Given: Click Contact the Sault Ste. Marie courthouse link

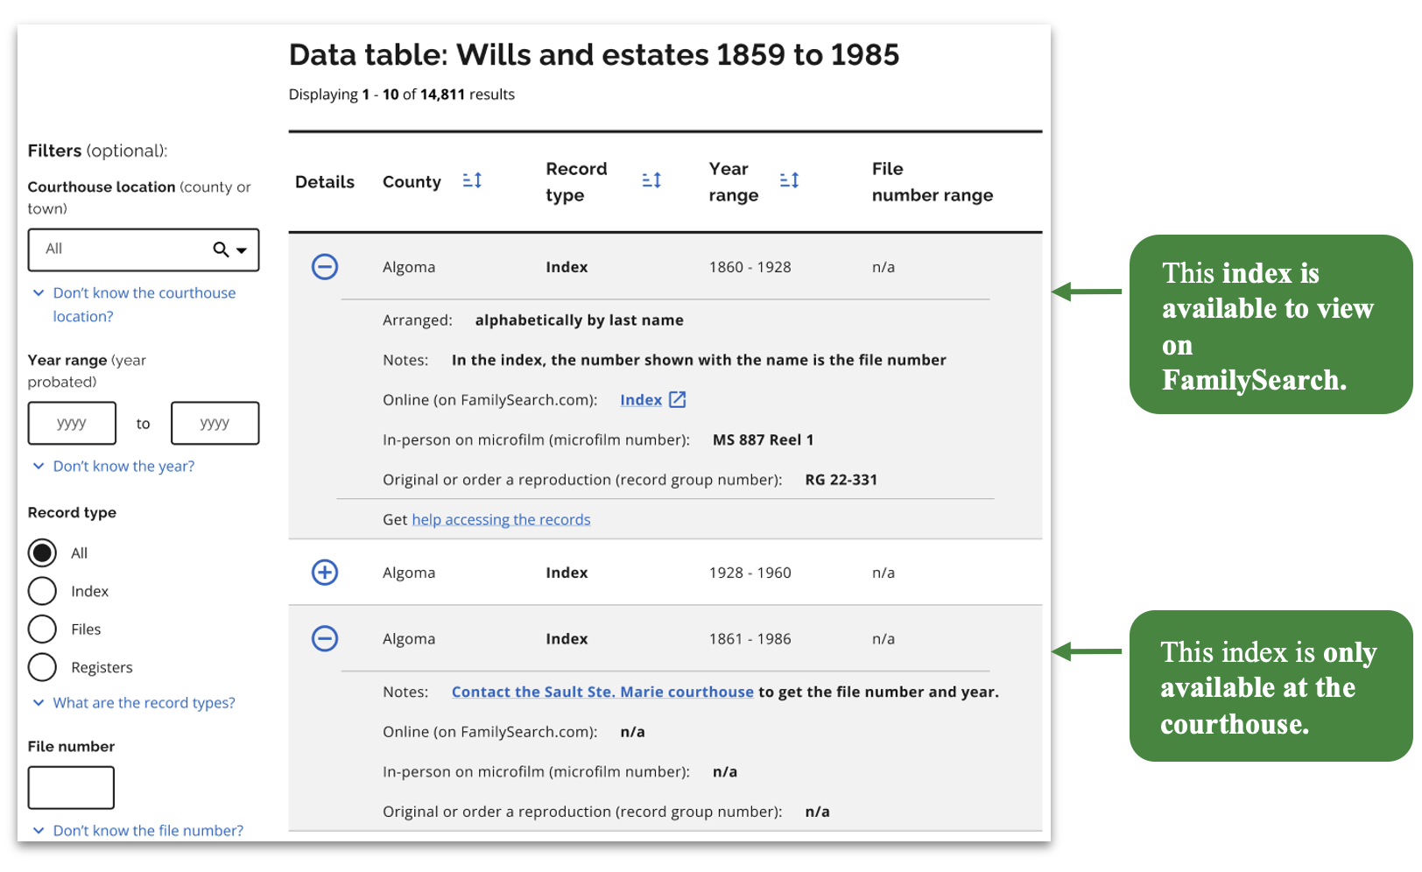Looking at the screenshot, I should pos(602,692).
